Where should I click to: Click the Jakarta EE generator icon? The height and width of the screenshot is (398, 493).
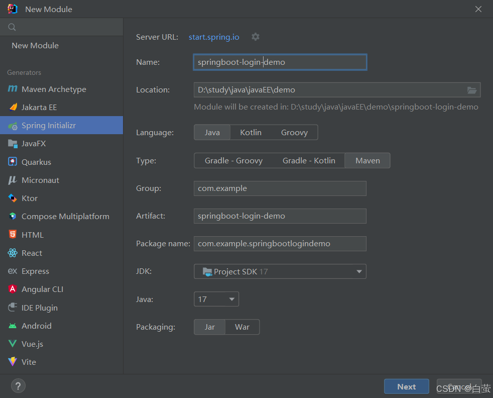click(x=13, y=107)
